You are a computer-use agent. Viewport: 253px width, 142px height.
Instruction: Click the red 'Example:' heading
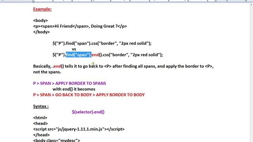pos(42,9)
